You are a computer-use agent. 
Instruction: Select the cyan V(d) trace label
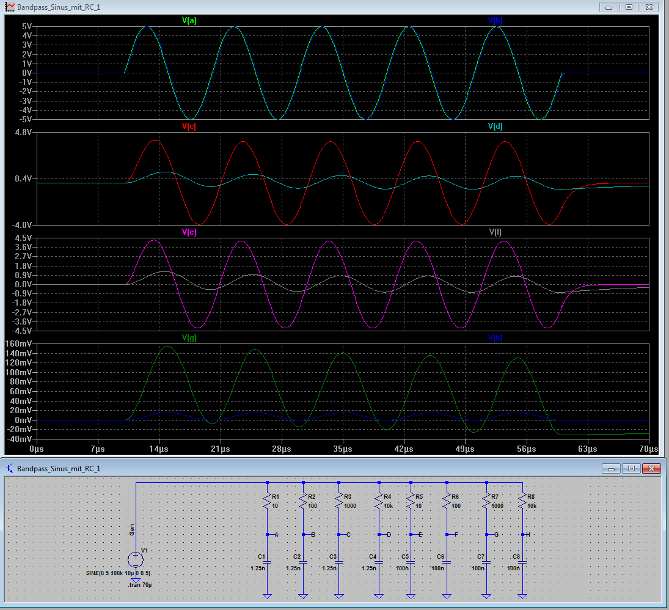point(495,127)
